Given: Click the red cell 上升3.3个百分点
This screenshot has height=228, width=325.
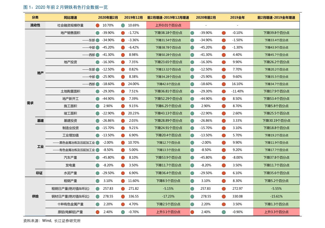Looking at the screenshot, I should pos(276,212).
